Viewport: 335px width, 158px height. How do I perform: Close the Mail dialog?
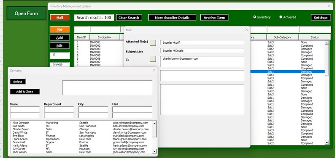246,30
